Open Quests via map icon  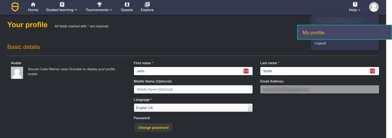click(x=127, y=4)
